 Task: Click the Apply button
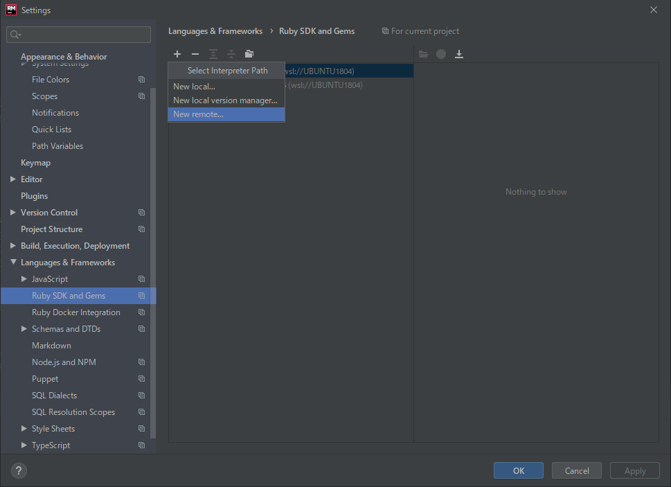[635, 471]
